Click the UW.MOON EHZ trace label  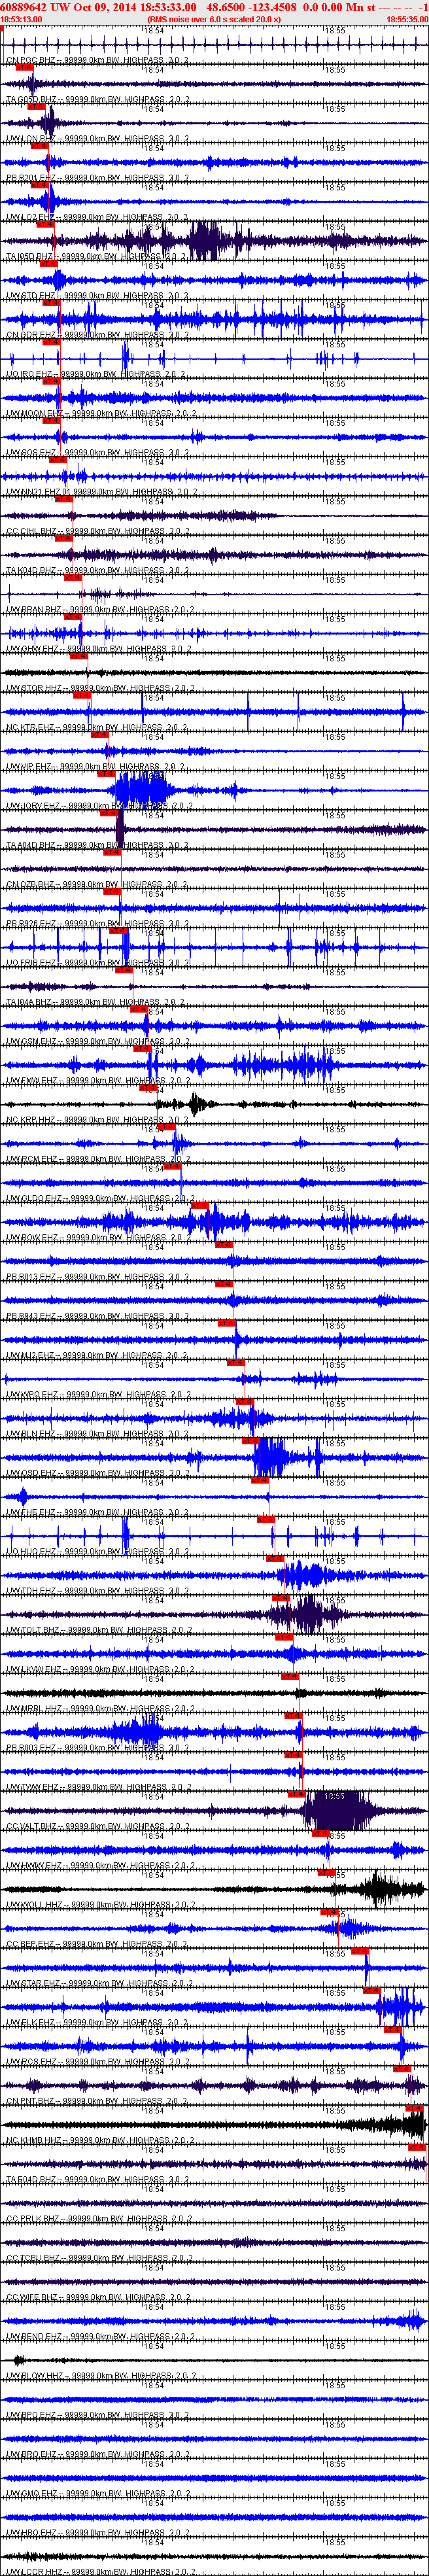[101, 414]
